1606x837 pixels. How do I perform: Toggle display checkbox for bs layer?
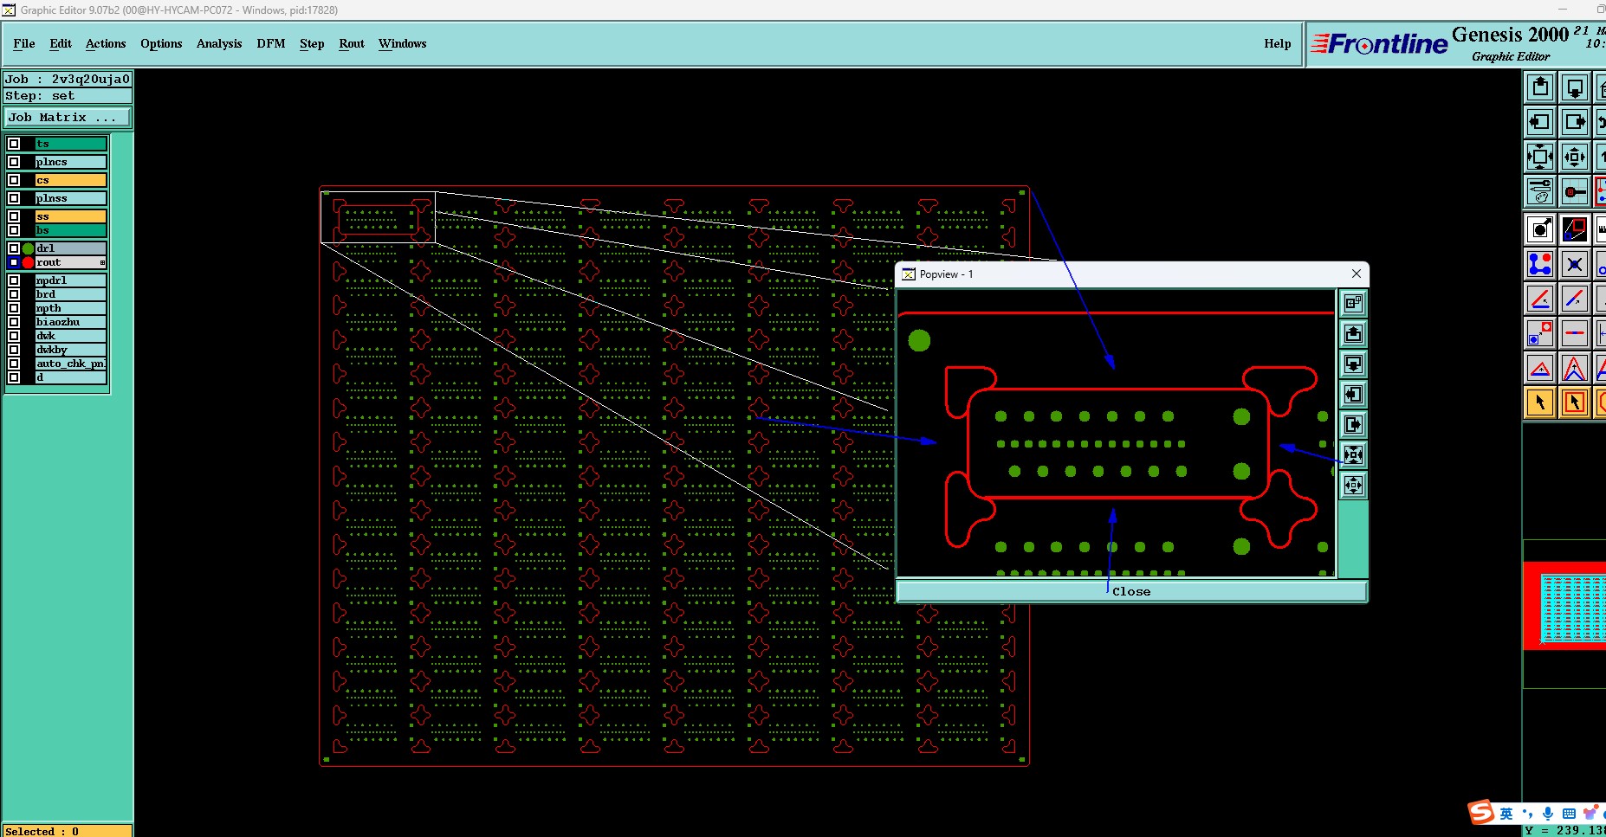pyautogui.click(x=14, y=230)
